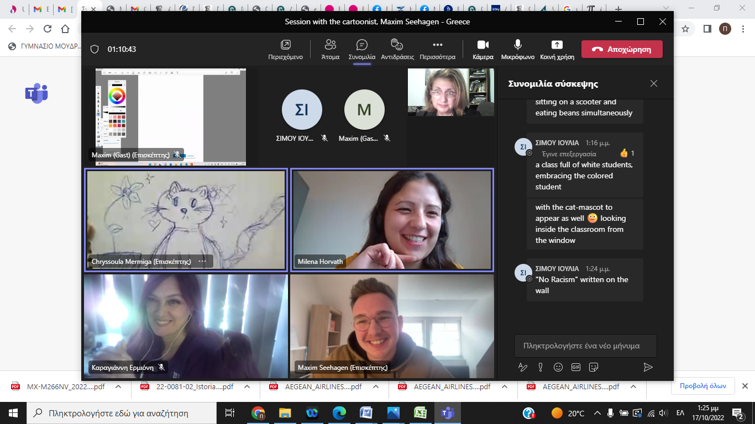This screenshot has height=424, width=755.
Task: Expand options for 22-0081-02_Istoria pdf download
Action: pyautogui.click(x=247, y=387)
